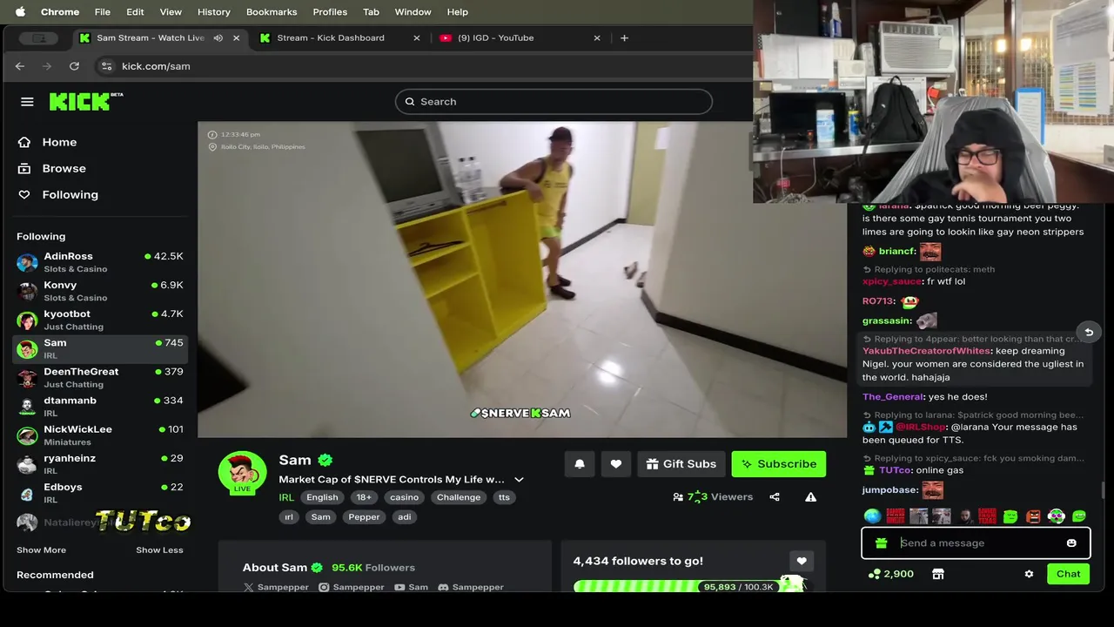Viewport: 1114px width, 627px height.
Task: Open the Apple menu
Action: click(20, 12)
